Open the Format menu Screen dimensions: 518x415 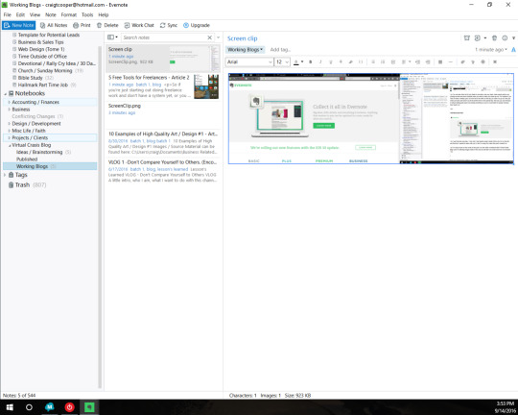(x=69, y=15)
